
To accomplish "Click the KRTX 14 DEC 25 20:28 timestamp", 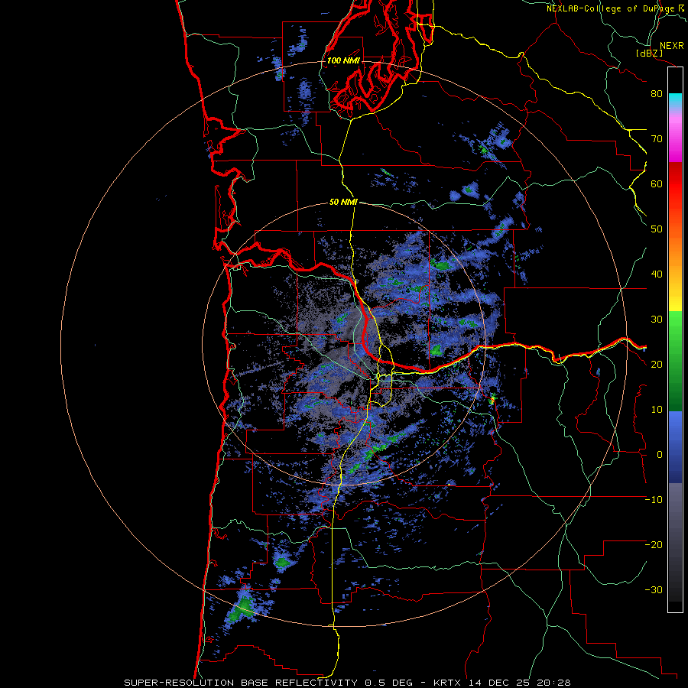I will point(502,683).
